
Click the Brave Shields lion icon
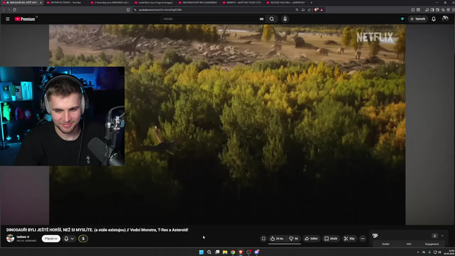[316, 10]
